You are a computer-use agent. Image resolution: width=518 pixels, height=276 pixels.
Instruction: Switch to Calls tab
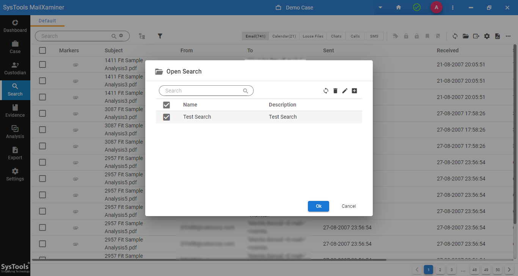coord(355,36)
